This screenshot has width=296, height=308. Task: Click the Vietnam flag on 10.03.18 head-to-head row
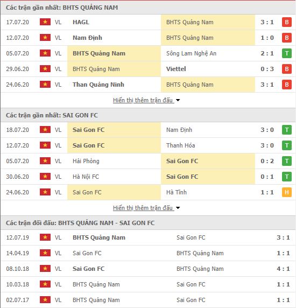click(45, 284)
